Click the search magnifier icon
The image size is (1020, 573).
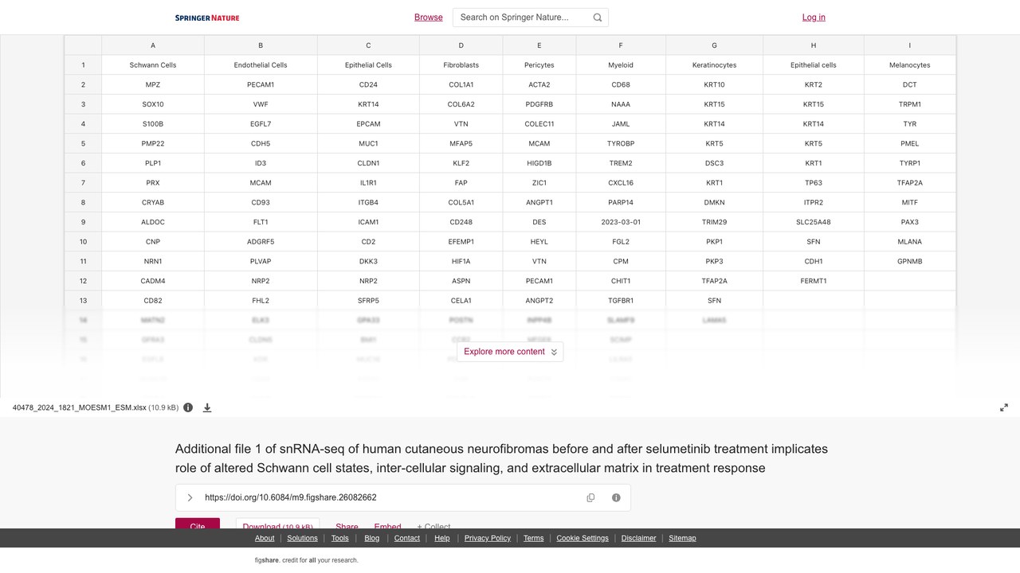click(598, 18)
